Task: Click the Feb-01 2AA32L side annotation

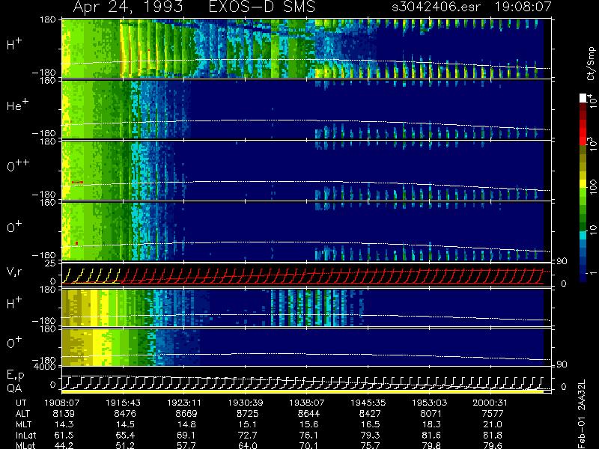Action: (582, 414)
